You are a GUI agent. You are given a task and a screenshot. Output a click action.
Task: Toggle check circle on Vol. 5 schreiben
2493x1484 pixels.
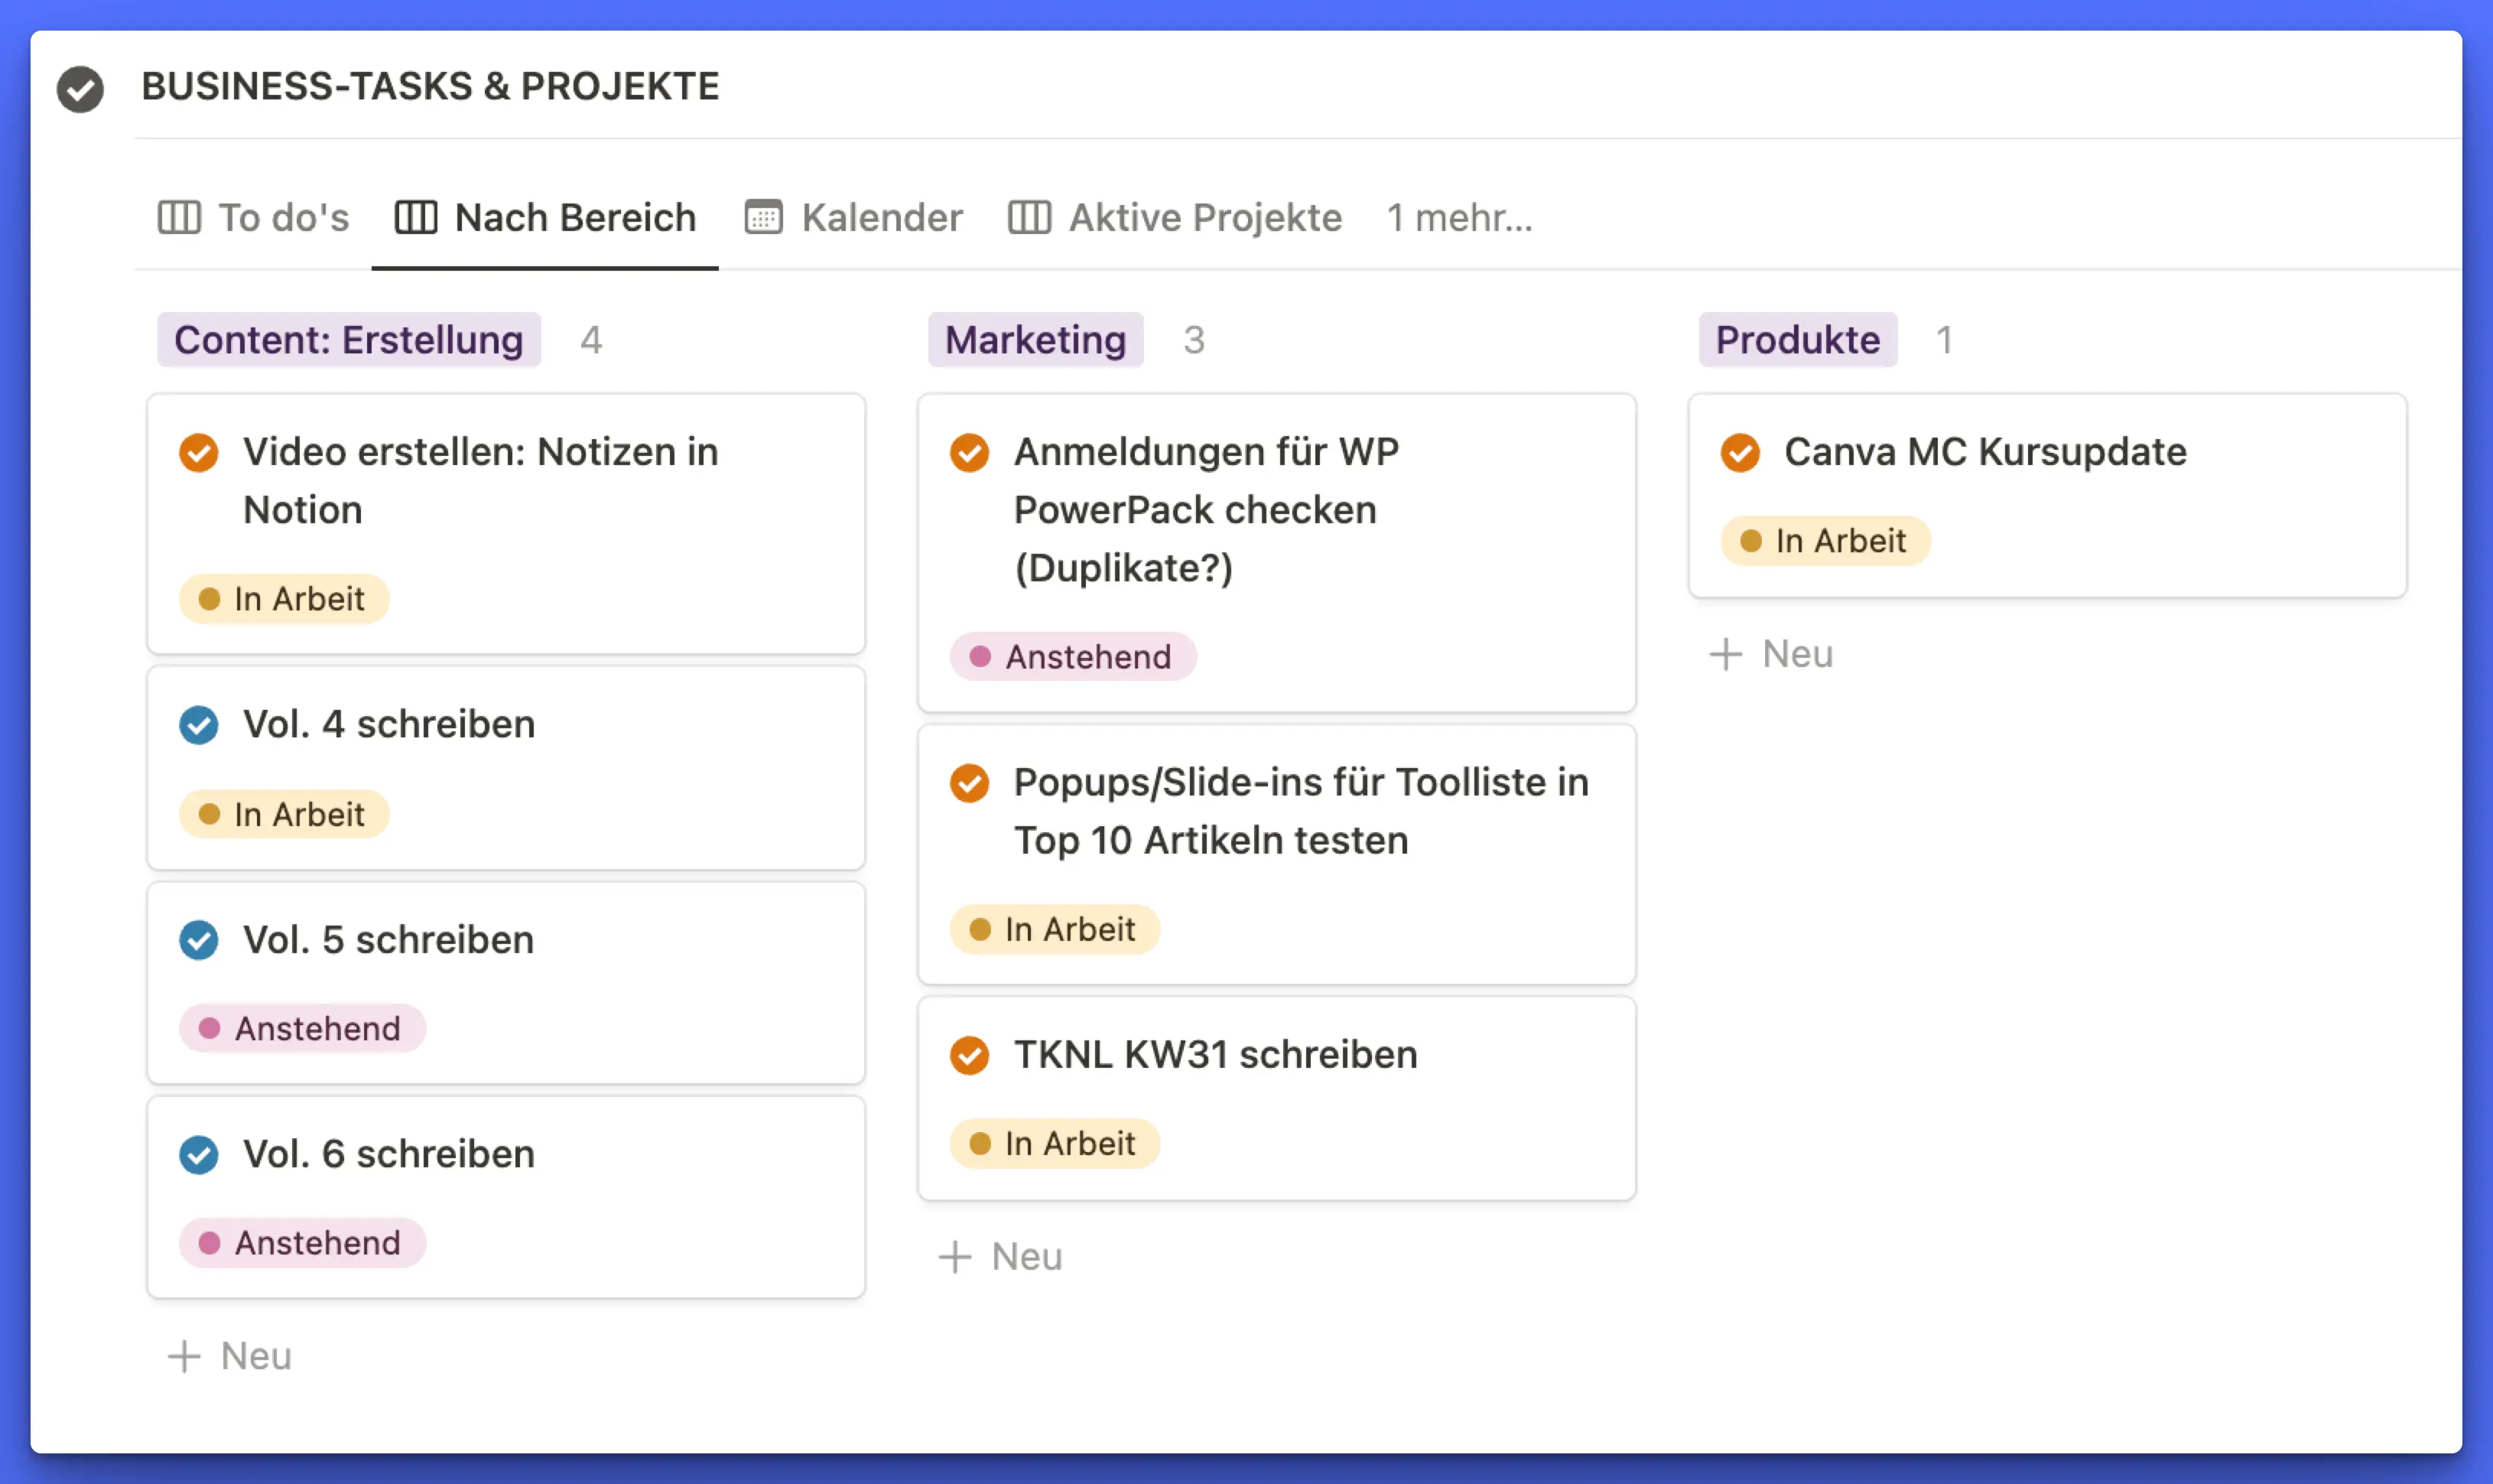pyautogui.click(x=199, y=940)
